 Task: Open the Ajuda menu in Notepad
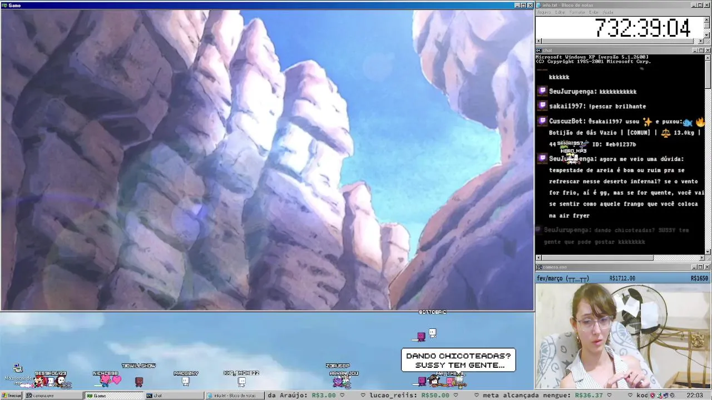click(608, 12)
